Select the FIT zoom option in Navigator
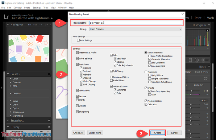This screenshot has height=140, width=216. [30, 25]
